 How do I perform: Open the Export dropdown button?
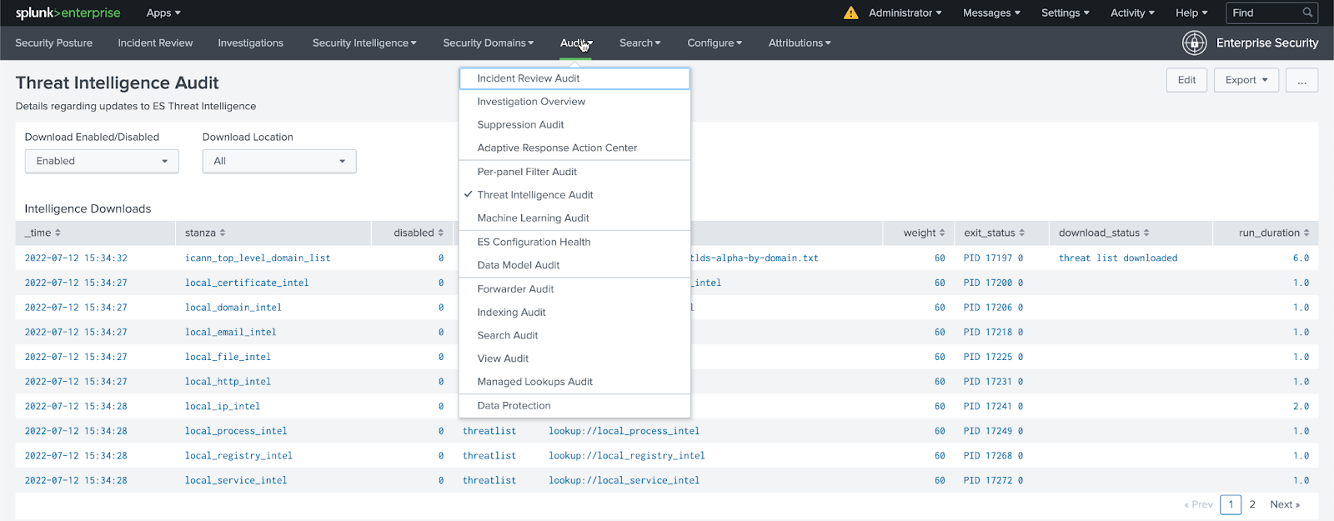[1246, 80]
